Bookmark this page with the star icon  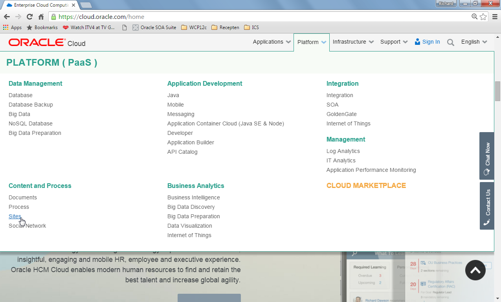(483, 17)
